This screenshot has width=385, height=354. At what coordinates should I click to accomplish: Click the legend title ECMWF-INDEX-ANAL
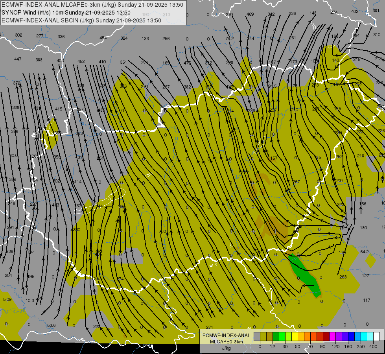click(x=226, y=336)
